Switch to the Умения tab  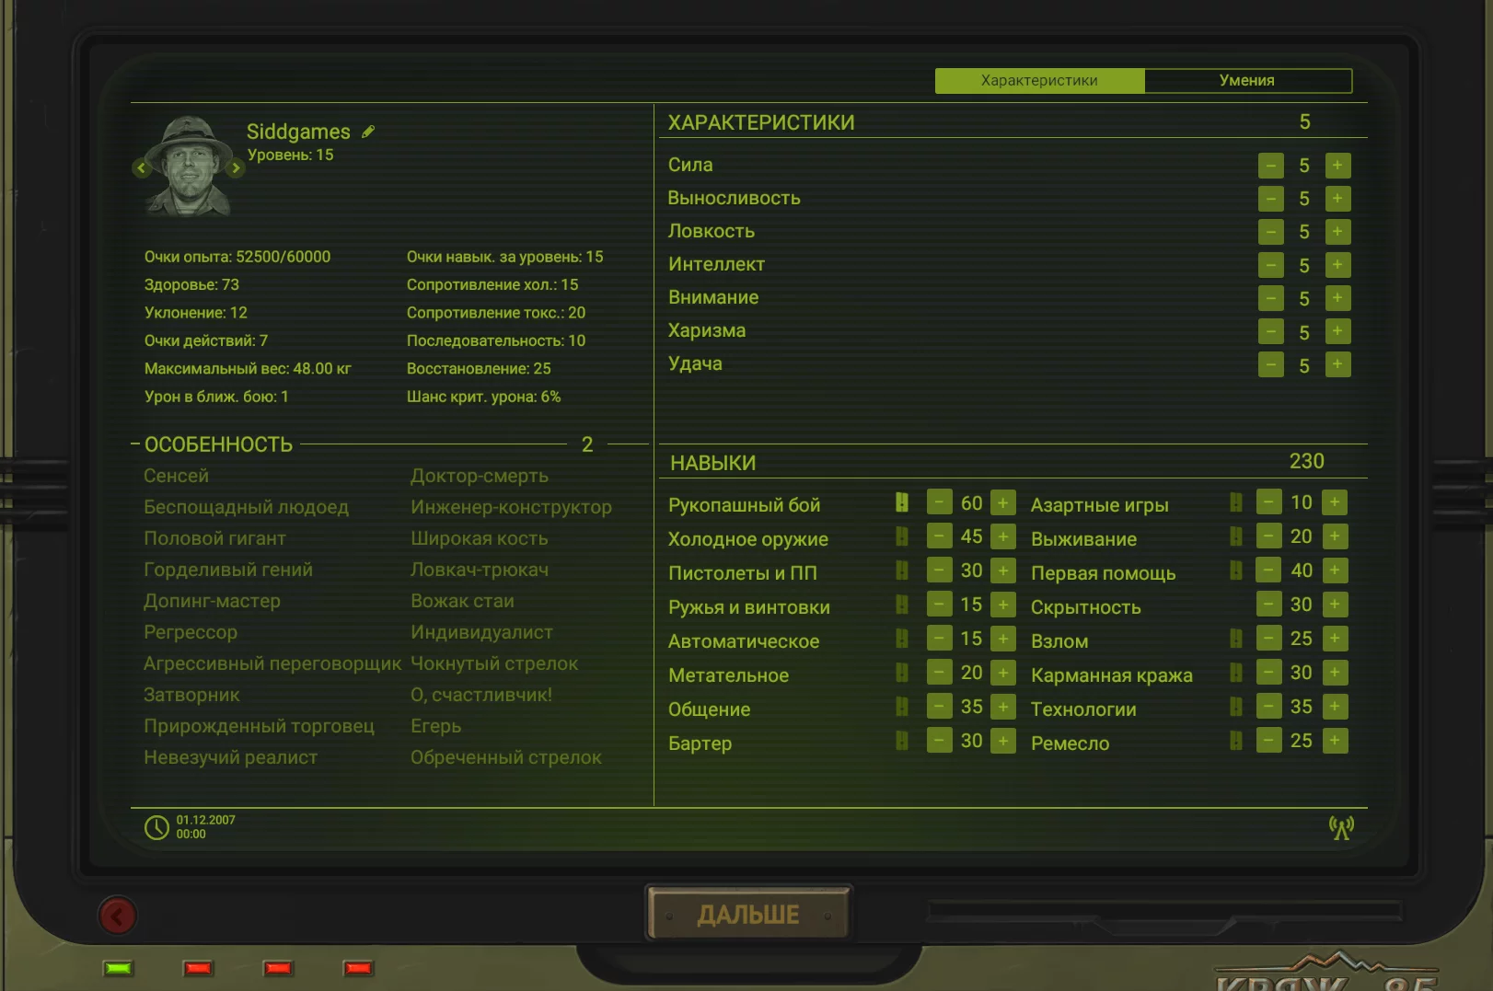1247,81
